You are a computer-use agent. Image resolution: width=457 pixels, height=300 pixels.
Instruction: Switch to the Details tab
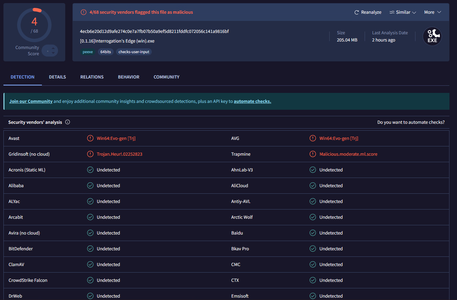57,77
